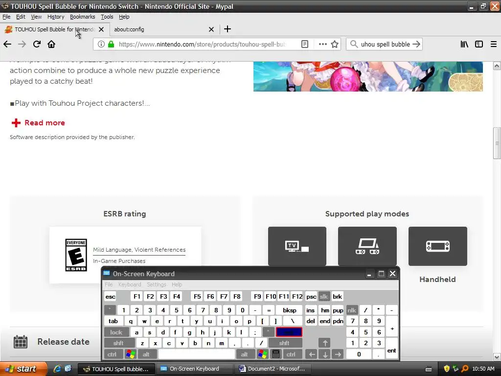The image size is (501, 376).
Task: Toggle right alt key on keyboard
Action: click(x=245, y=354)
